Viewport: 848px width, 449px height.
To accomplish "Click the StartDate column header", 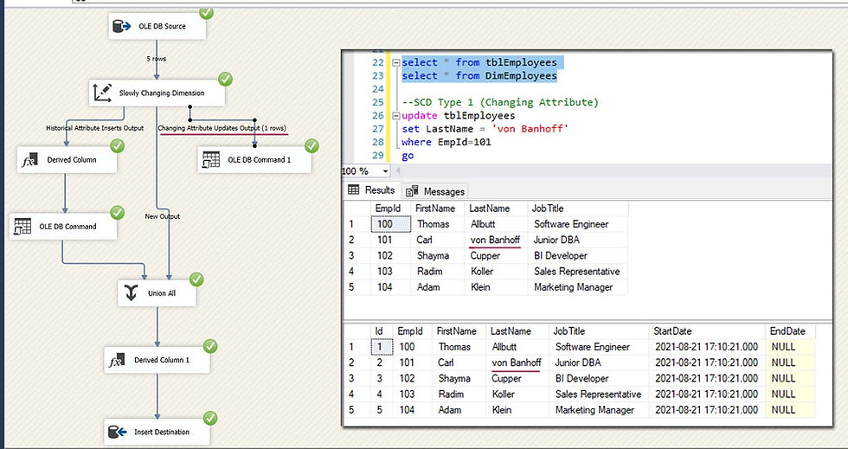I will tap(707, 331).
